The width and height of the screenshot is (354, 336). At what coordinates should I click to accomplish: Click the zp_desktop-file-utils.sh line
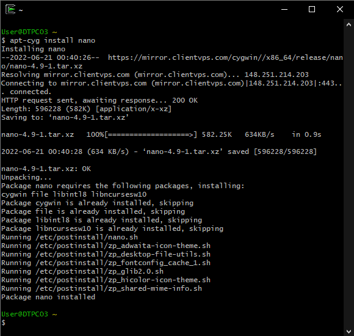tap(106, 254)
